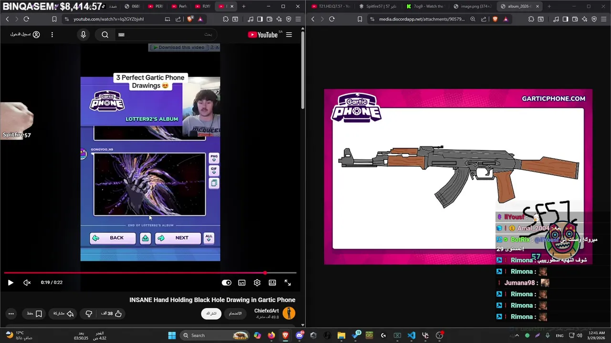Run YouTube search with magnifier button

point(105,35)
